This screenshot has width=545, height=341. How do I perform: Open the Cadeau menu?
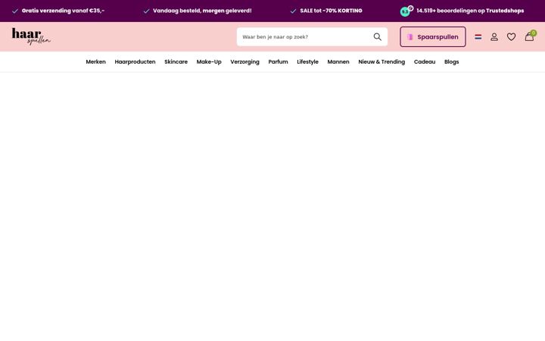[425, 62]
